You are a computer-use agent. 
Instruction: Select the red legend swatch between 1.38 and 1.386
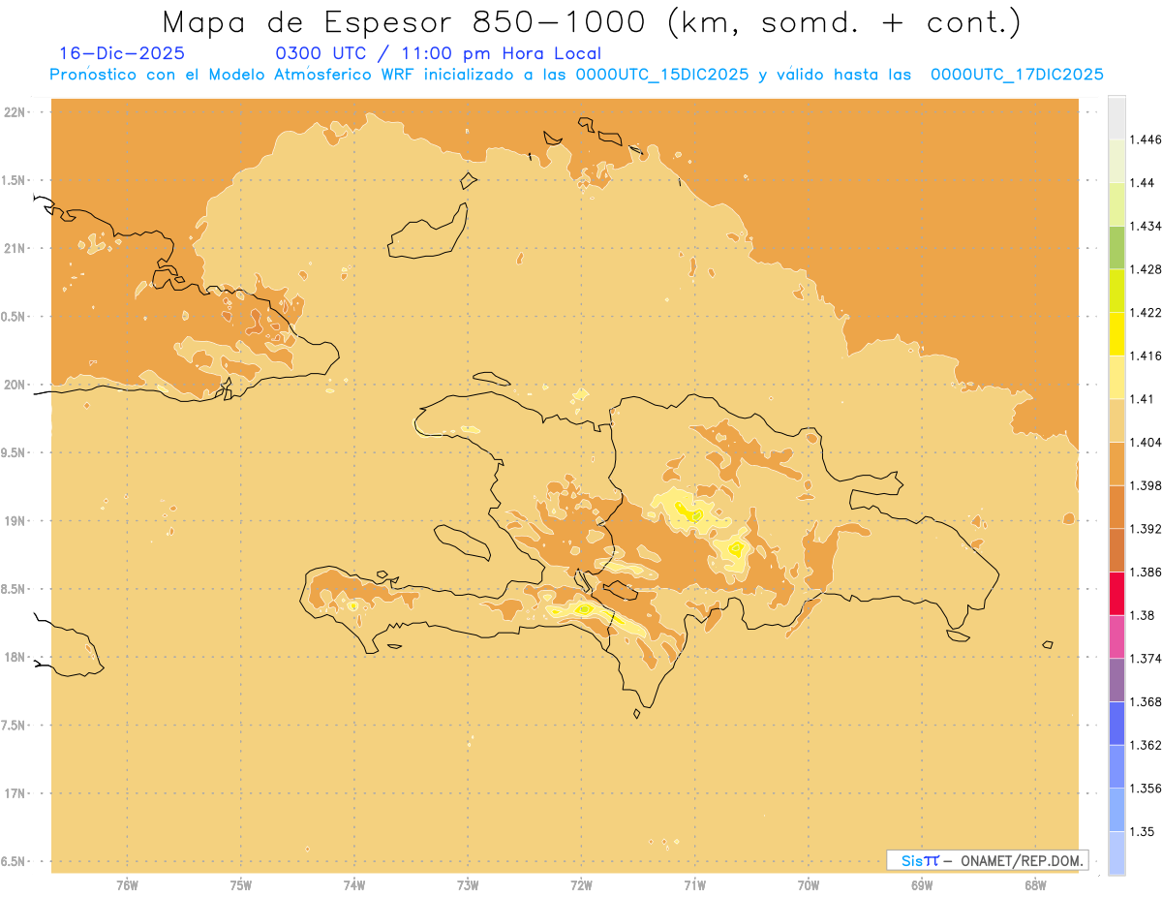point(1116,593)
